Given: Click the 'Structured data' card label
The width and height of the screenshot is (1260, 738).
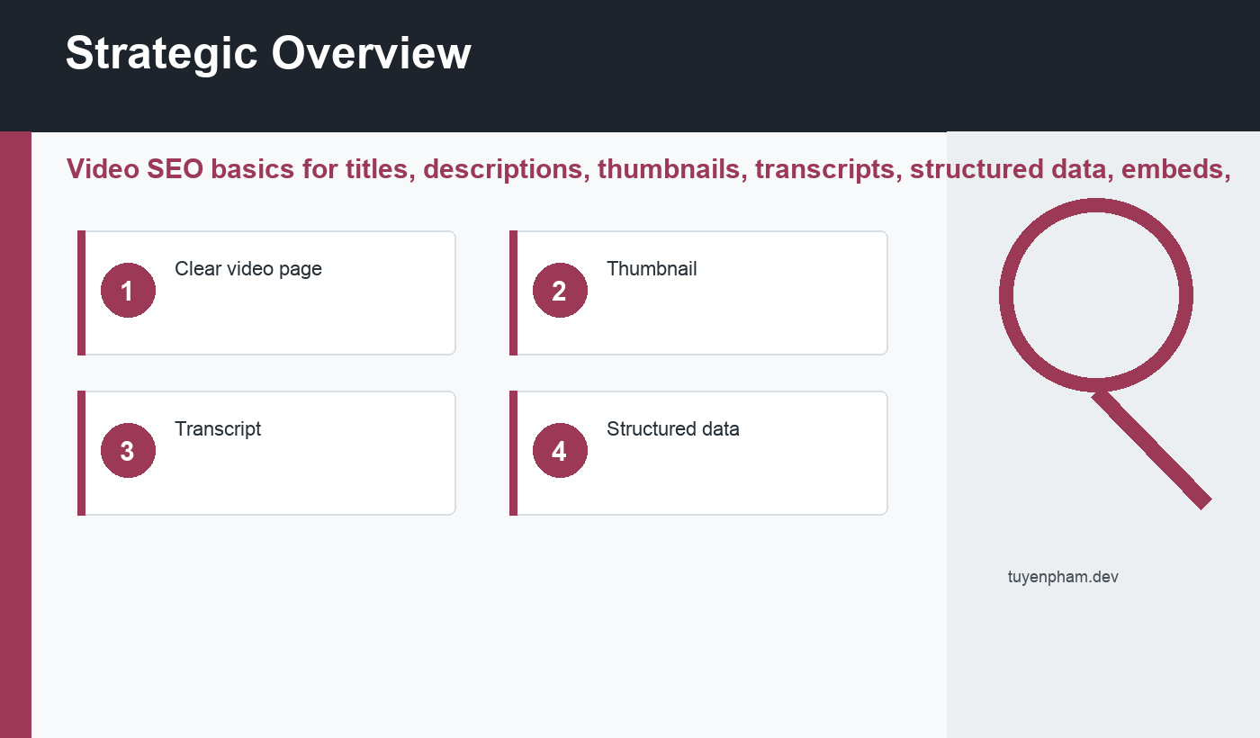Looking at the screenshot, I should 673,428.
